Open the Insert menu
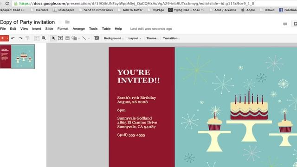Screen dimensions: 297x167 (x=36, y=29)
